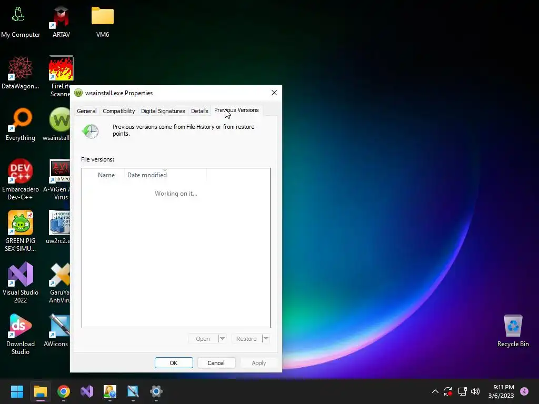Open File Explorer from the taskbar
Viewport: 539px width, 404px height.
point(40,391)
